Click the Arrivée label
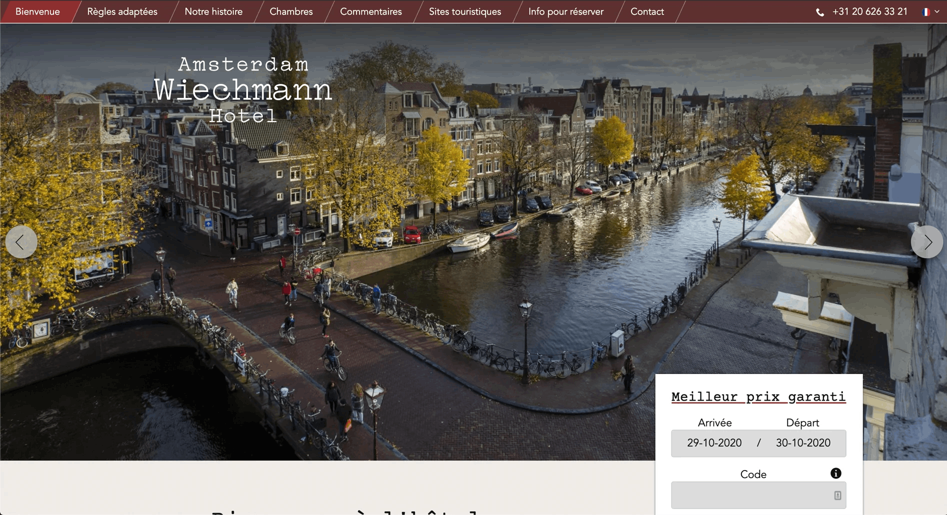This screenshot has height=515, width=947. click(714, 422)
